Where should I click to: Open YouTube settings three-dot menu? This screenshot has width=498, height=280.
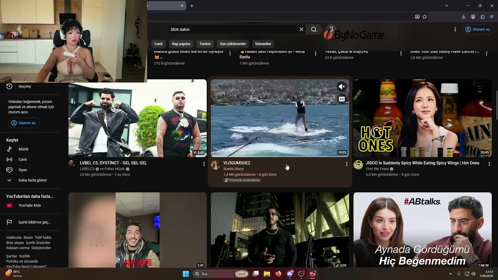pos(455,29)
